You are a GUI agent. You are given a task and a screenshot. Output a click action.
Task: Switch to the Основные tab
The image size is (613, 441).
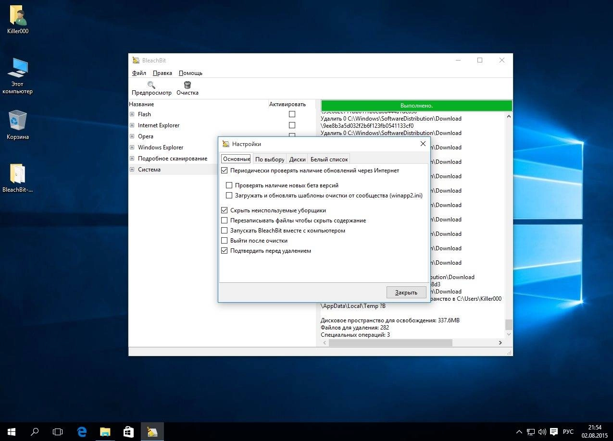pyautogui.click(x=236, y=159)
